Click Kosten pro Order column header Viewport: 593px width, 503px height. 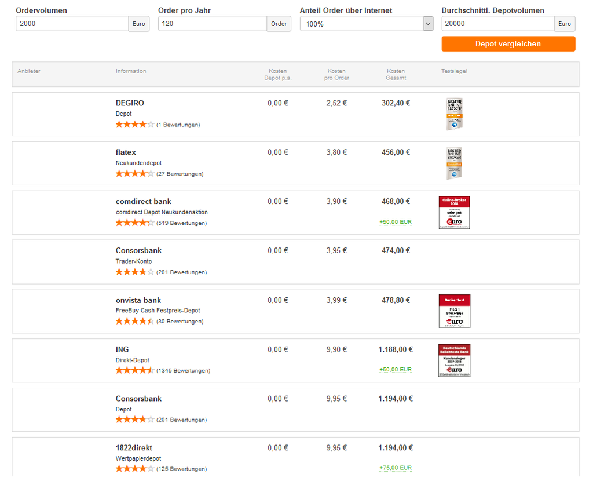(x=336, y=74)
